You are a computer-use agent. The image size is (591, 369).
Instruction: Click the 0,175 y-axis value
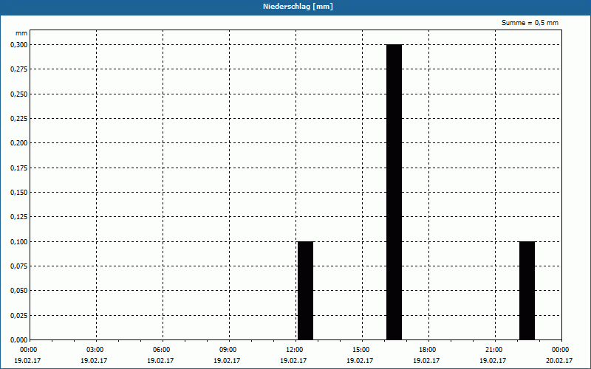19,168
